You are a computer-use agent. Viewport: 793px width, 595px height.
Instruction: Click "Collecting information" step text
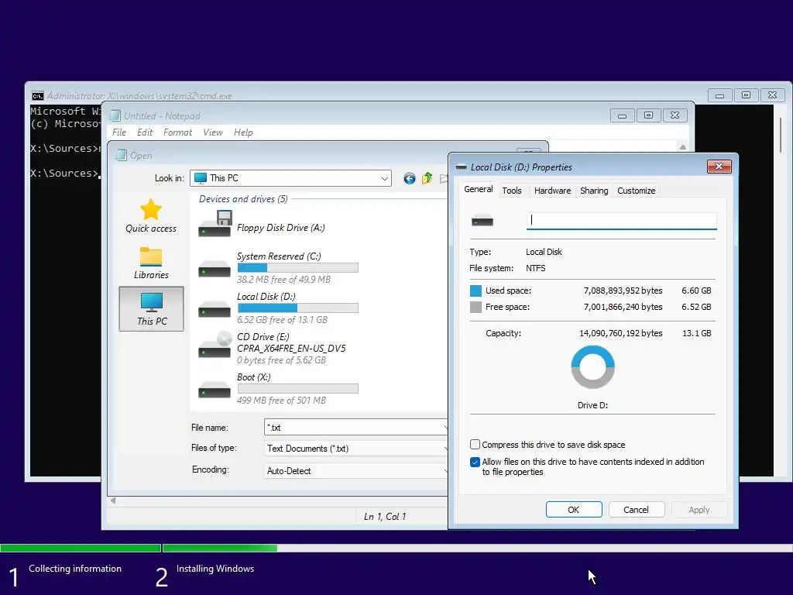coord(75,569)
